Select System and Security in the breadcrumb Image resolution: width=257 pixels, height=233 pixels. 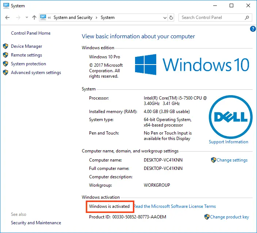73,18
